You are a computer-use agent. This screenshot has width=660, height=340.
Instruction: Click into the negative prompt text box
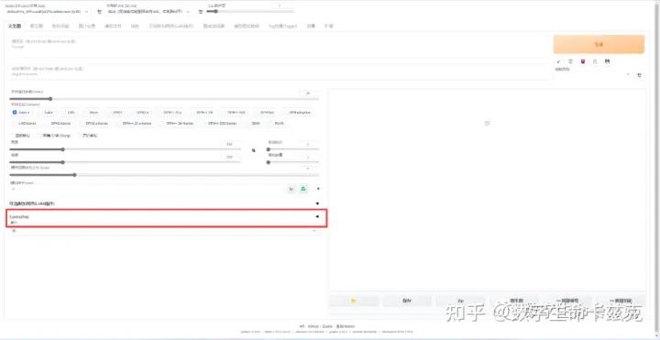(280, 71)
